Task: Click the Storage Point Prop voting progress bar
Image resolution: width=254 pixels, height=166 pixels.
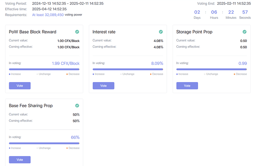Action: click(212, 69)
